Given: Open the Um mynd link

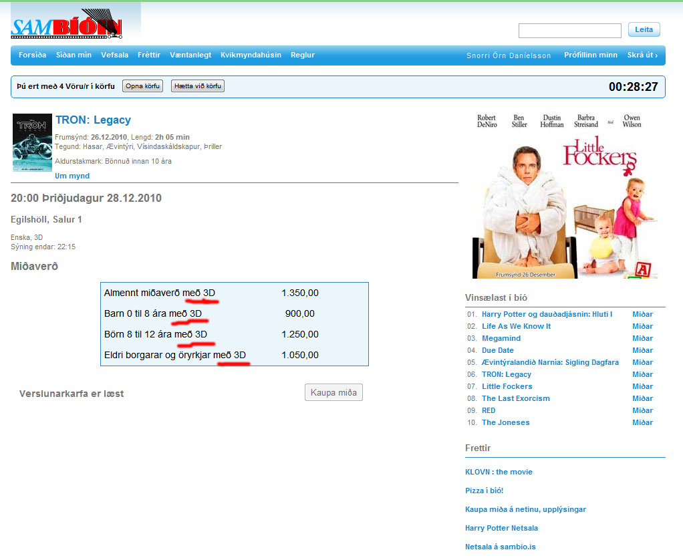Looking at the screenshot, I should 72,176.
